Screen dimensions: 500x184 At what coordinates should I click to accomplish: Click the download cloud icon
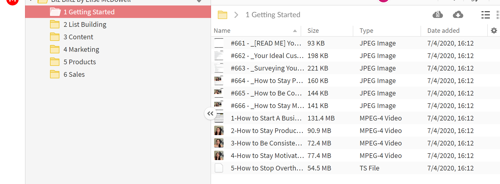pos(458,15)
